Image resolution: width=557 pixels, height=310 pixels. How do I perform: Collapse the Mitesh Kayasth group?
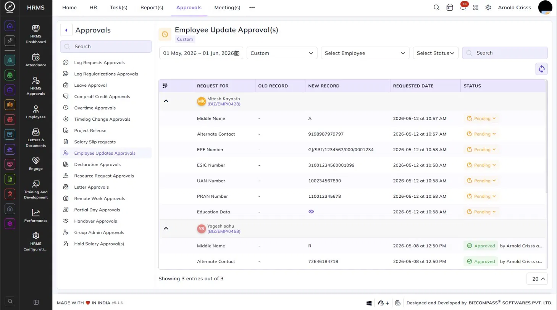[x=166, y=101]
